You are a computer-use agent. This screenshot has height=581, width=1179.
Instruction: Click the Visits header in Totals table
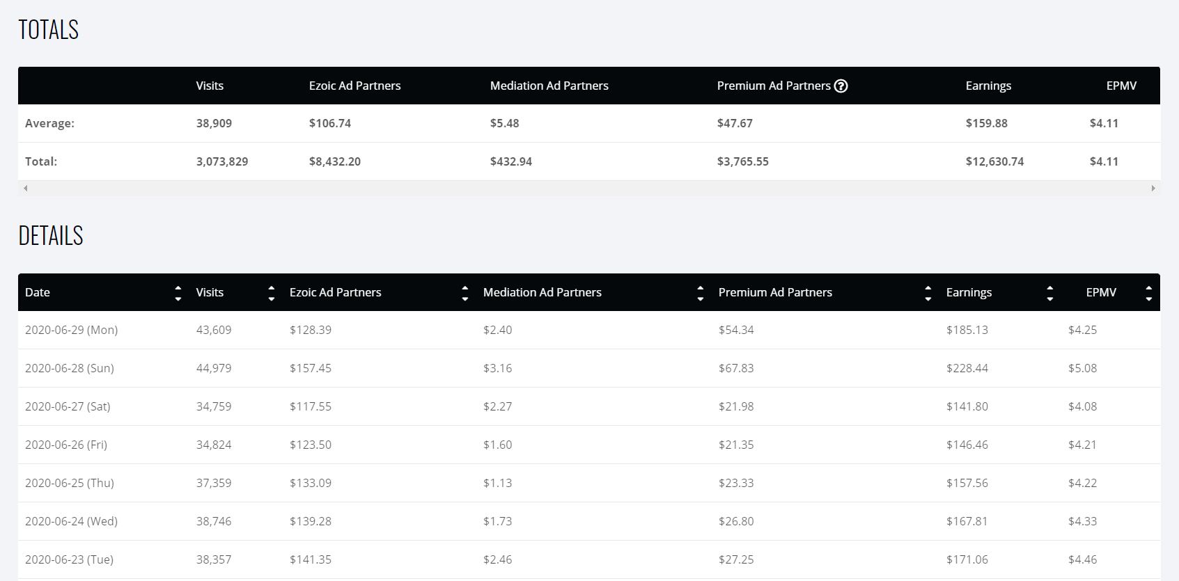(210, 86)
